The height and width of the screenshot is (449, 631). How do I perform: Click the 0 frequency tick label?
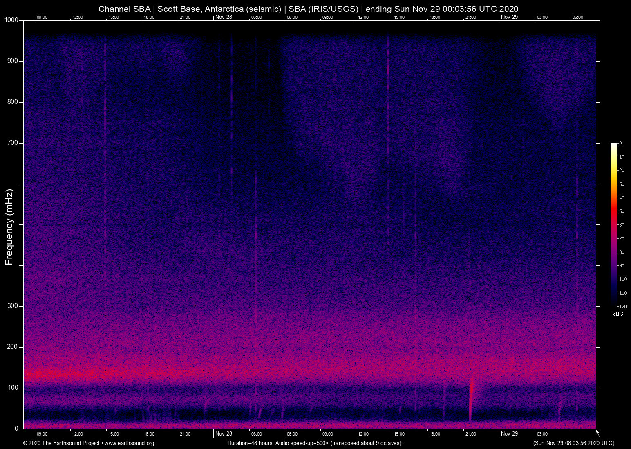click(x=16, y=429)
